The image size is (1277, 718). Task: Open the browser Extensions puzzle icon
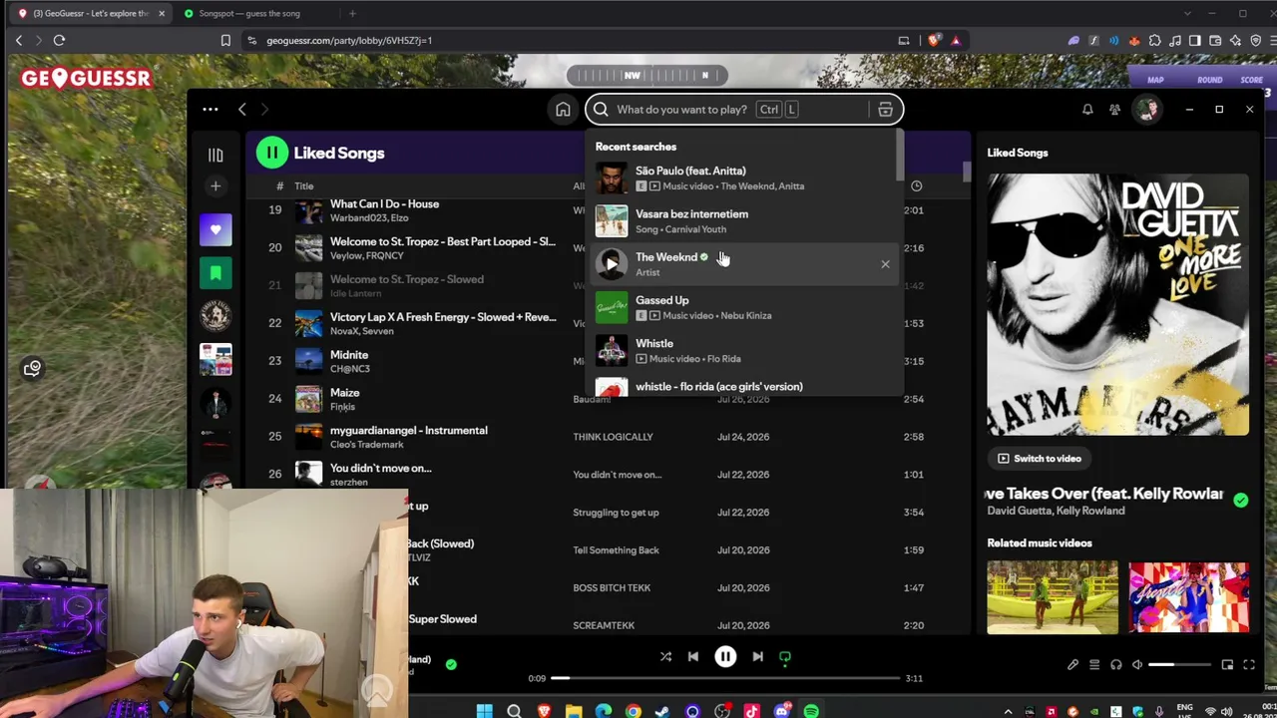[x=1154, y=41]
